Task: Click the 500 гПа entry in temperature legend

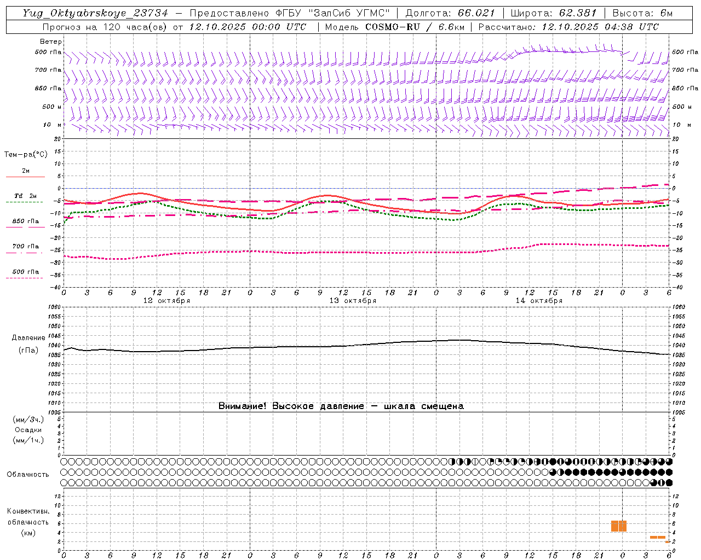Action: click(x=26, y=272)
